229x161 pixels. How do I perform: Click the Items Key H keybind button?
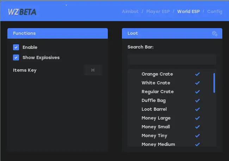93,70
